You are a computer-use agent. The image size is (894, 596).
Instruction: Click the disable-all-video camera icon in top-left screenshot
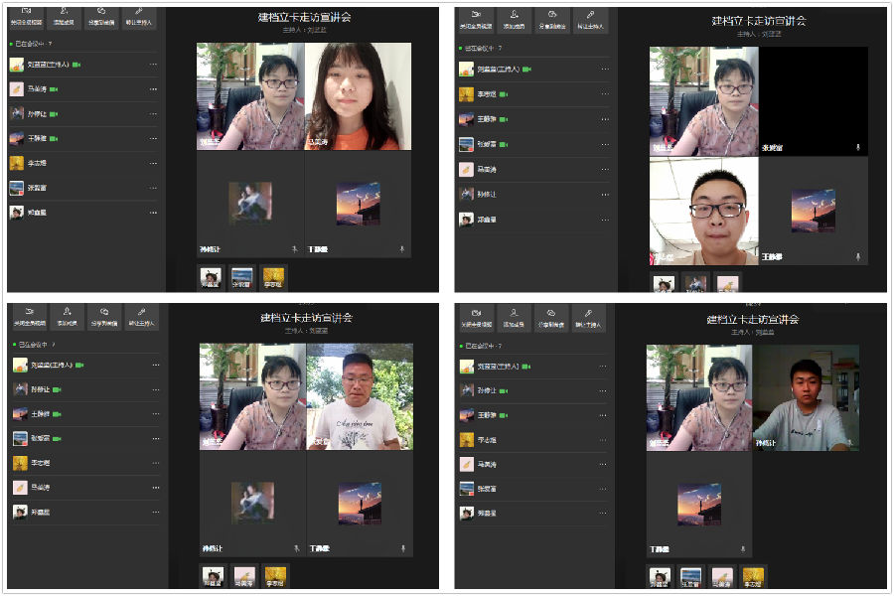point(25,17)
